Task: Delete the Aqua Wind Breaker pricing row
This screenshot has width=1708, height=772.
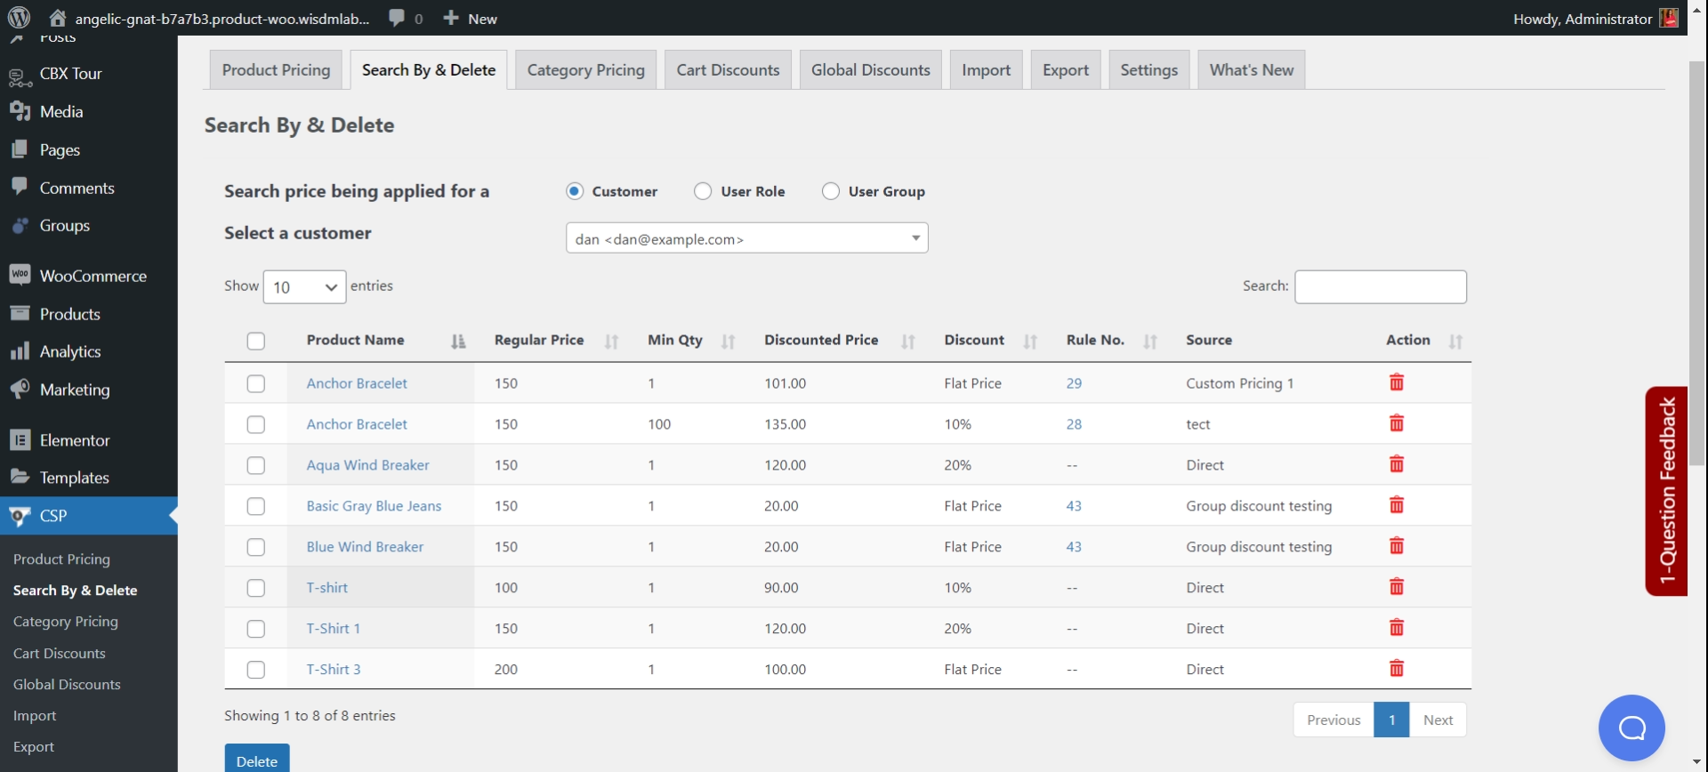Action: click(1397, 464)
